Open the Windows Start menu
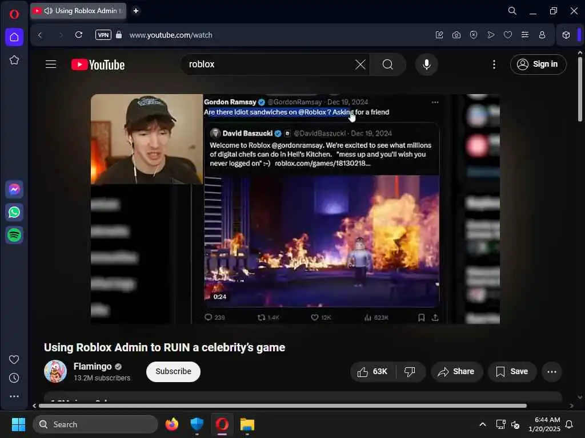Screen dimensions: 585x438 pos(18,424)
